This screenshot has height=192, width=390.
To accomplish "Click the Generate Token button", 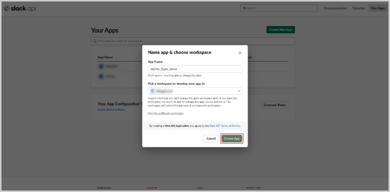I will click(x=274, y=105).
